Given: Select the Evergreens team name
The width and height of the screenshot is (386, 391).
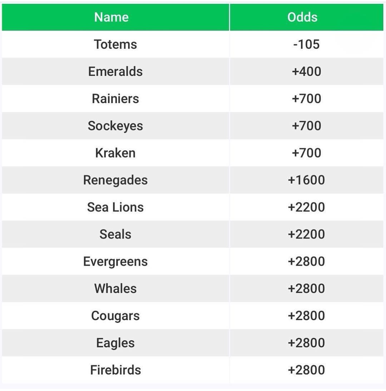Looking at the screenshot, I should 115,262.
